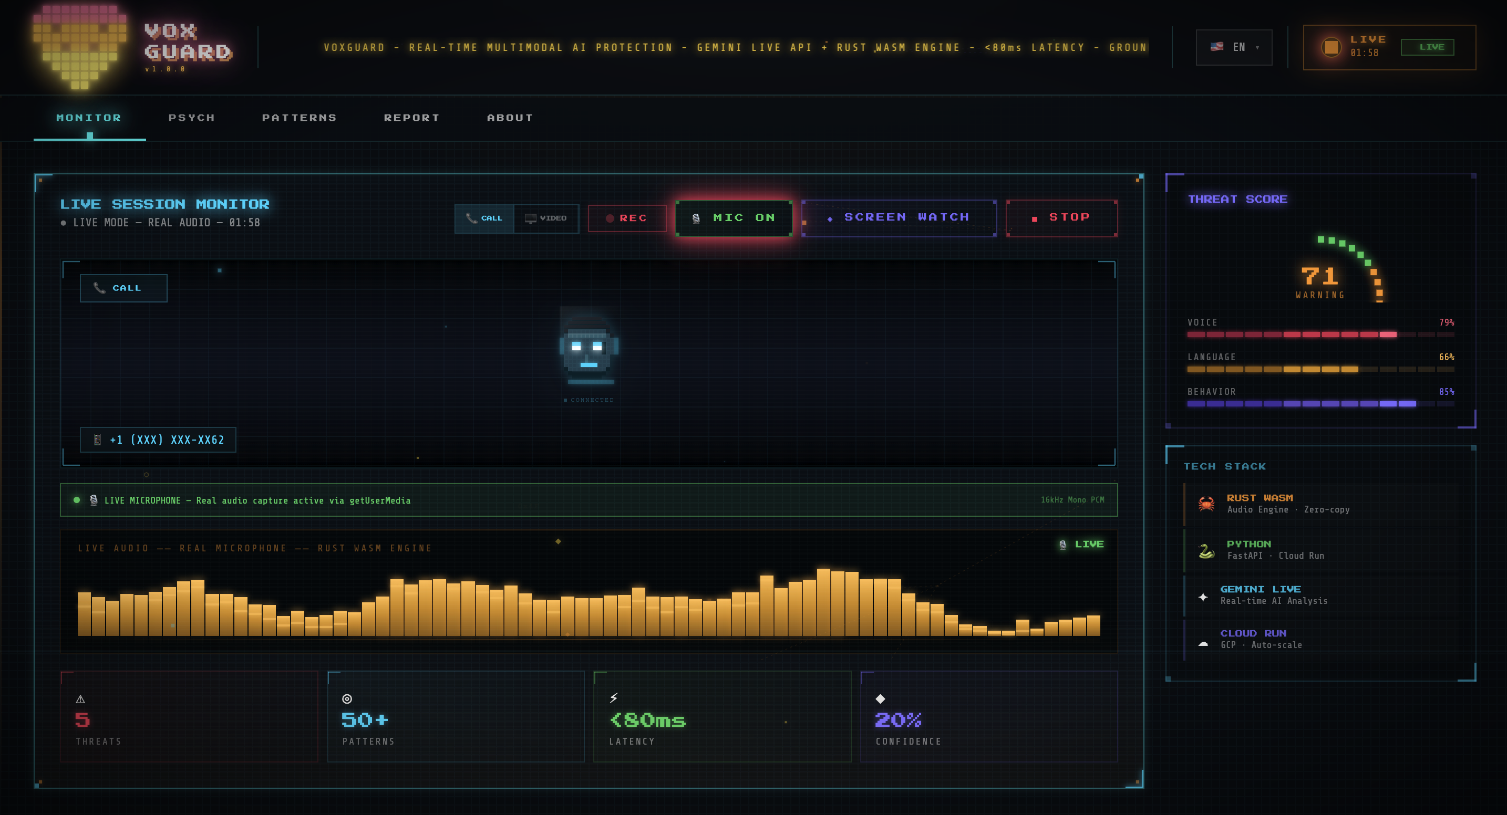Switch session mode to VIDEO
Viewport: 1507px width, 815px height.
[546, 218]
